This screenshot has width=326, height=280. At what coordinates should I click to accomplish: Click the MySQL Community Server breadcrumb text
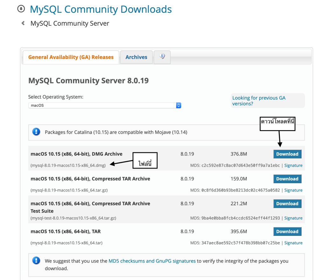pos(70,24)
